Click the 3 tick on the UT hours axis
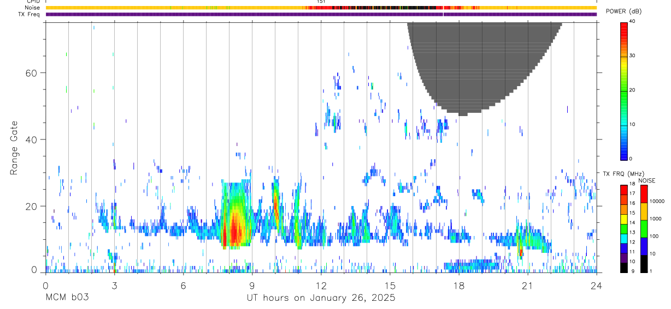671x309 pixels. pos(114,286)
